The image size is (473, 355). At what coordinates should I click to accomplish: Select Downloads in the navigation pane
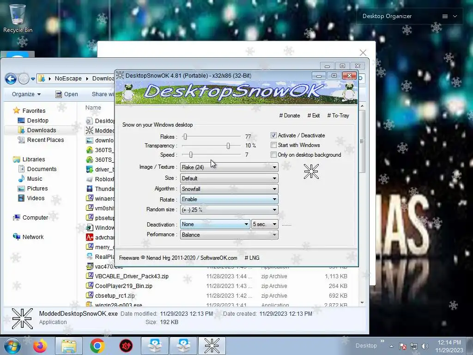pyautogui.click(x=37, y=130)
